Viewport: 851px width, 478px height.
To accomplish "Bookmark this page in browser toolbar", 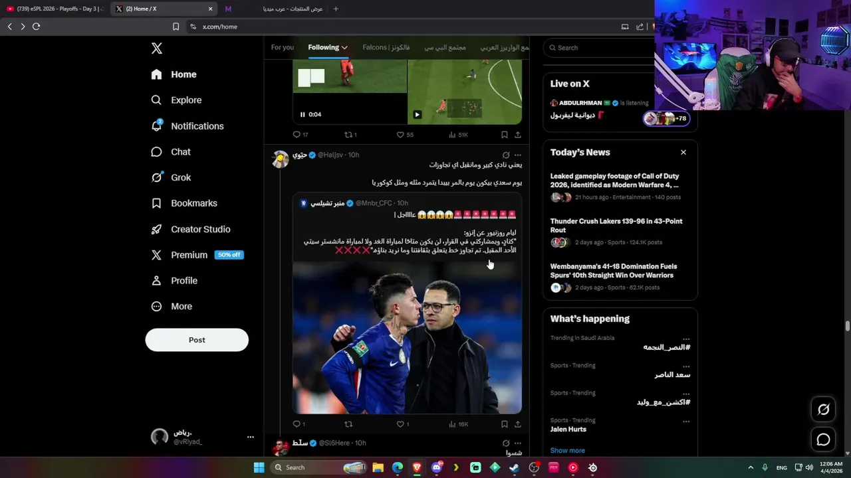I will coord(176,27).
